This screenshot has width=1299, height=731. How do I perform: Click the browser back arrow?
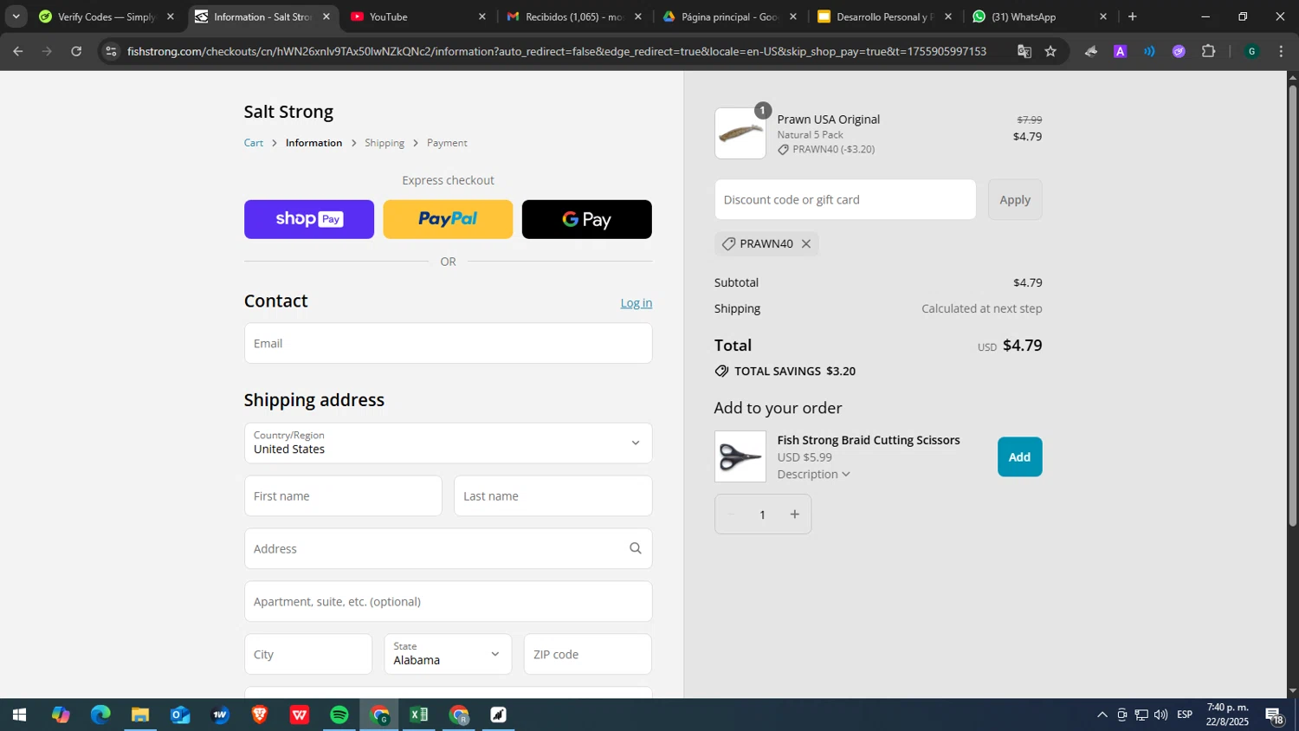(x=17, y=52)
